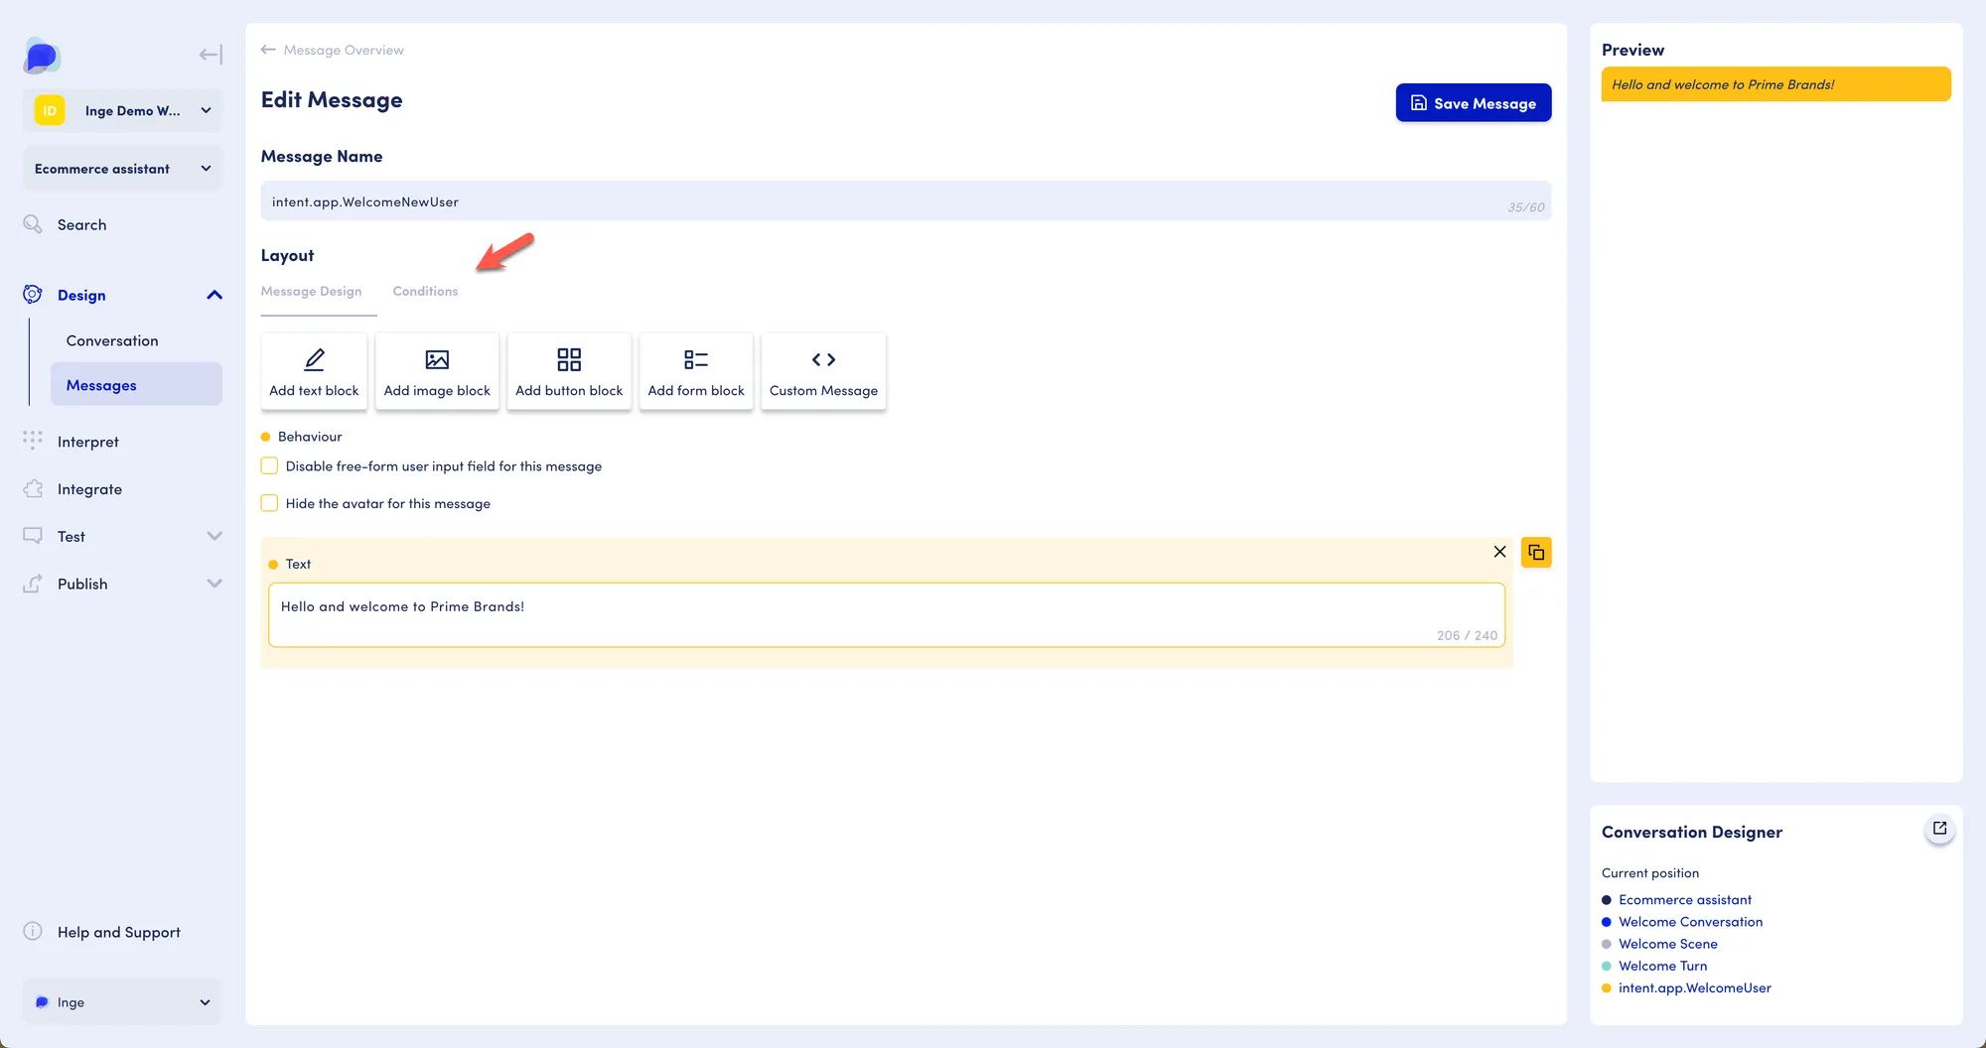Add an image block
This screenshot has height=1048, width=1986.
tap(437, 371)
